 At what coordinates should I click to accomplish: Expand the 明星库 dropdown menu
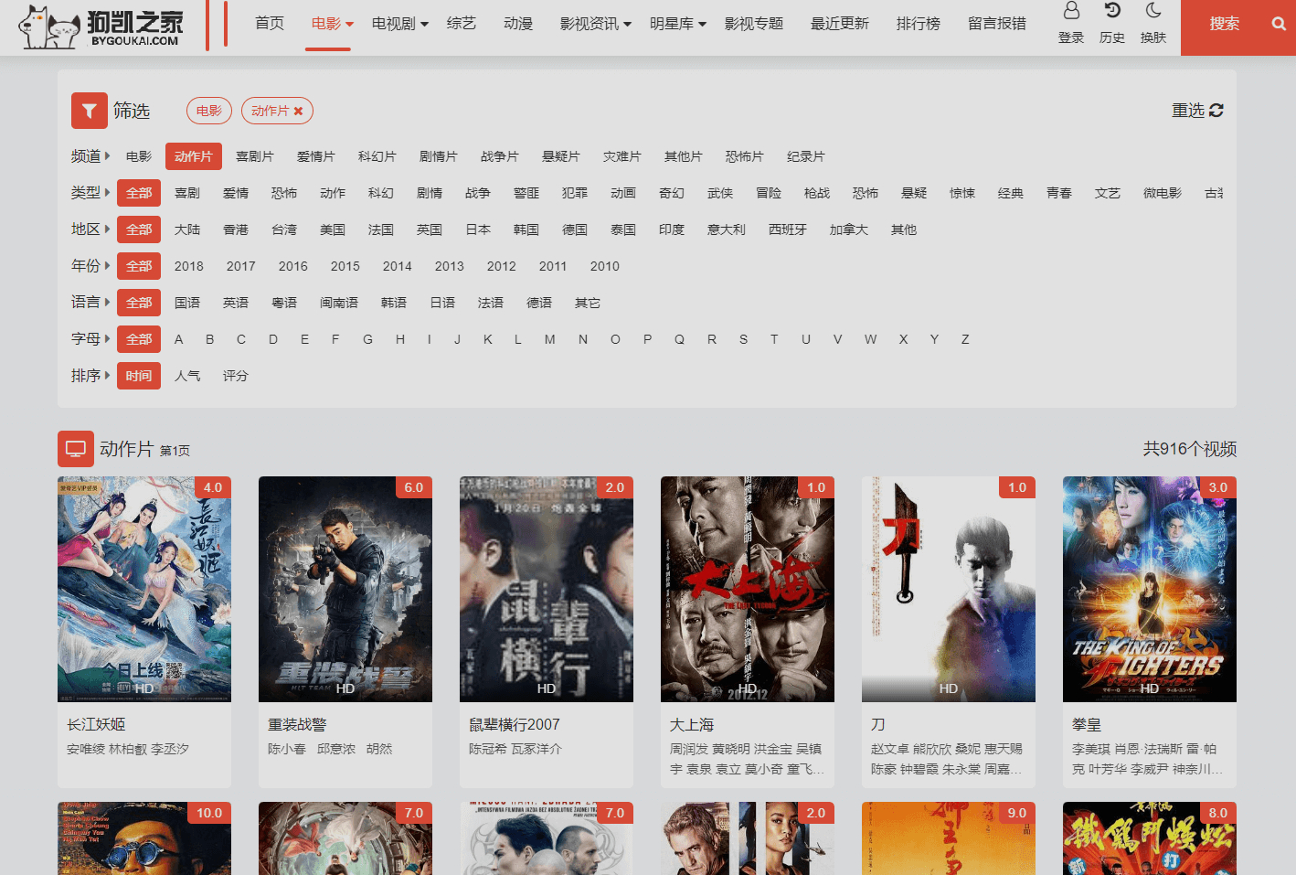(678, 24)
